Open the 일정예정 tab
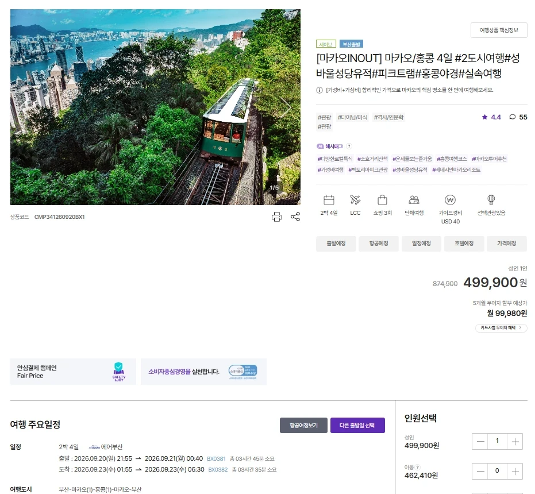 421,244
